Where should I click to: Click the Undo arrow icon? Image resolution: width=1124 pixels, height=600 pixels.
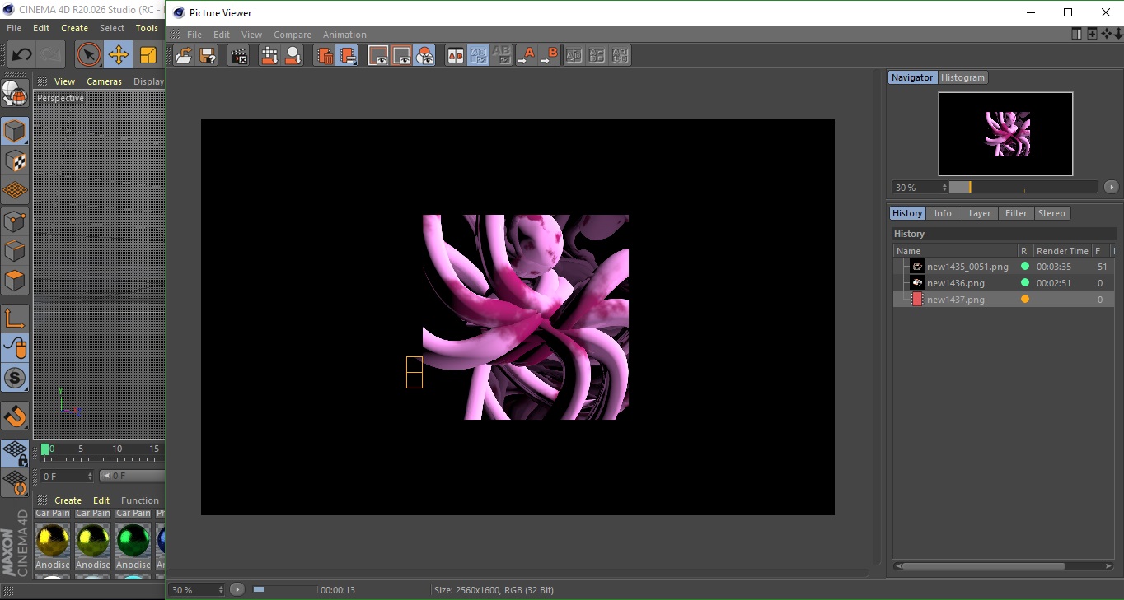[21, 55]
